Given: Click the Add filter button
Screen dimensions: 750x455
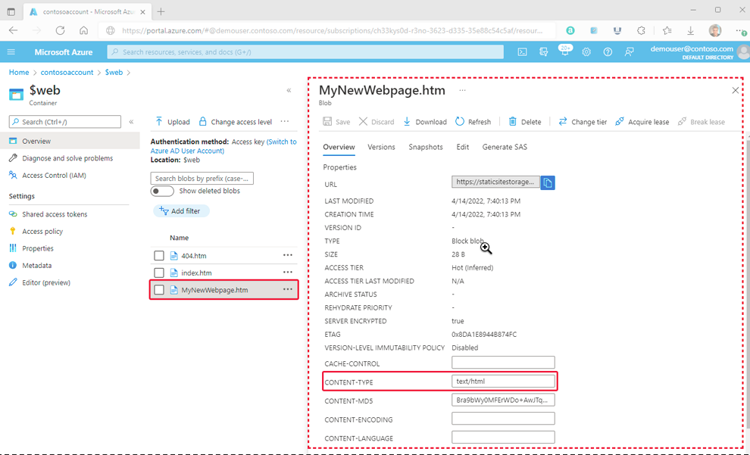Looking at the screenshot, I should click(181, 210).
